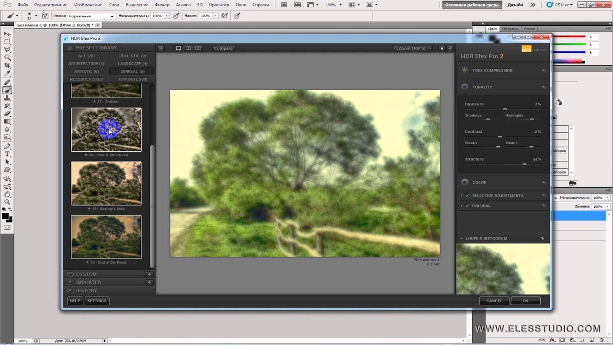The image size is (613, 345).
Task: Open the Zoom (100 %) dropdown
Action: 412,48
